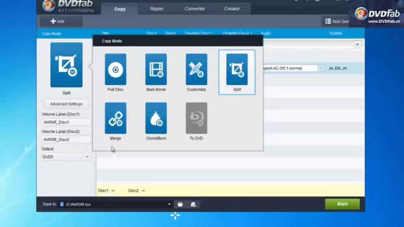Screen dimensions: 404x227
Task: Open the Task Queue list icon
Action: click(x=328, y=21)
